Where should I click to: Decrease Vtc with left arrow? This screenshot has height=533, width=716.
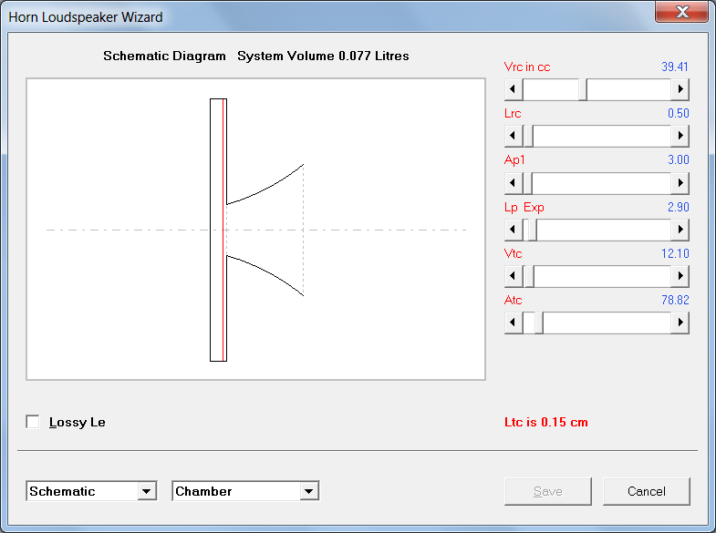[x=514, y=276]
